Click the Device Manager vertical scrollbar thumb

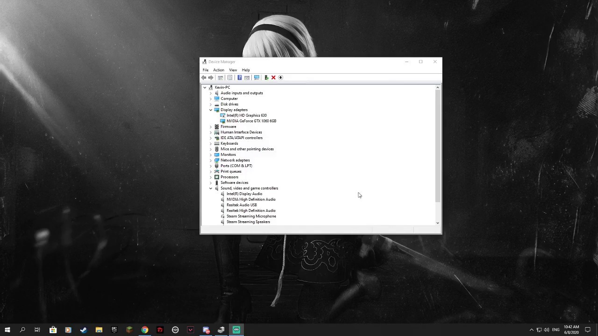pos(438,147)
